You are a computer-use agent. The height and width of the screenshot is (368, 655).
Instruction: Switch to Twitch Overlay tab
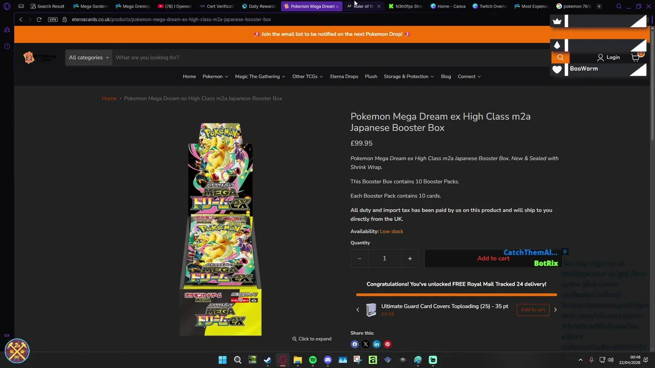click(x=489, y=6)
